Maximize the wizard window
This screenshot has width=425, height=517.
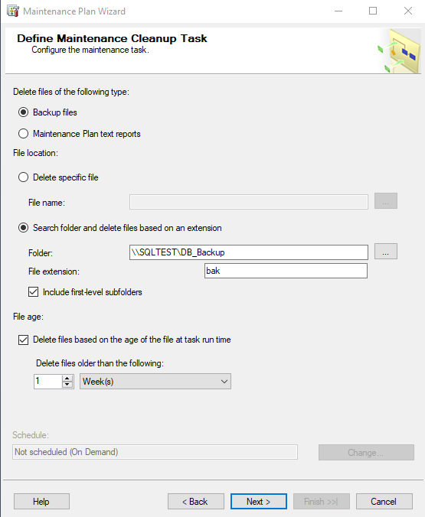coord(373,11)
